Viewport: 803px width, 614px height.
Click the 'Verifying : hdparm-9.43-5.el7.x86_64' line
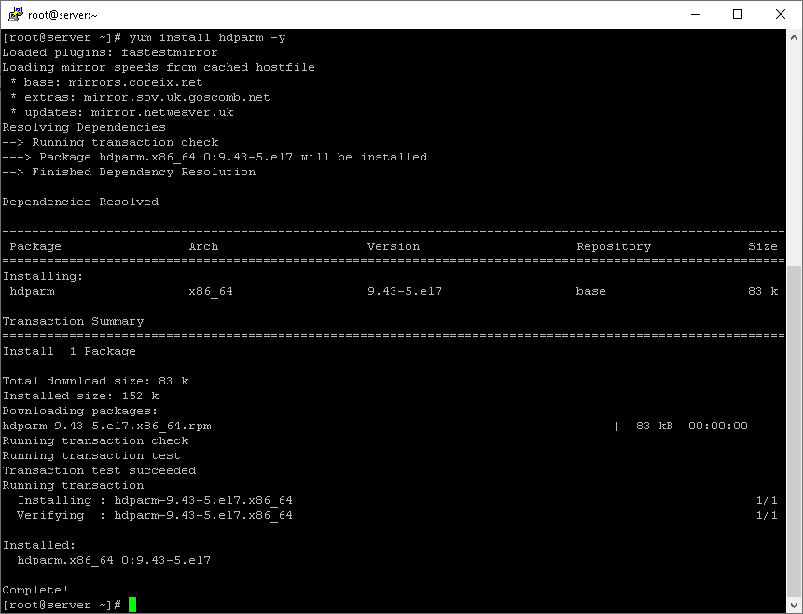[x=155, y=515]
